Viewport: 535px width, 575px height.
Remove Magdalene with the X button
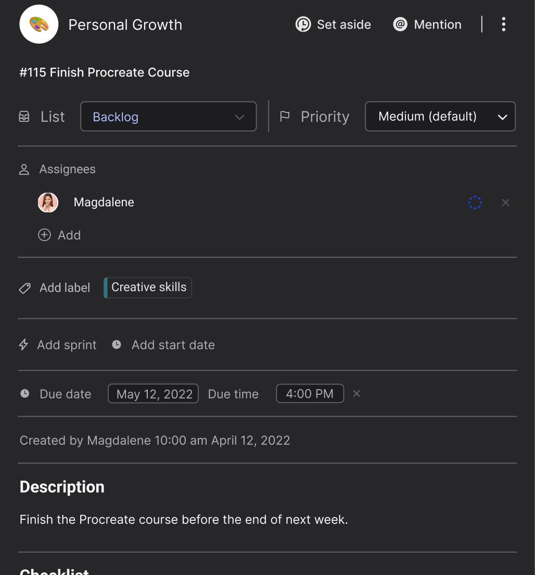505,203
